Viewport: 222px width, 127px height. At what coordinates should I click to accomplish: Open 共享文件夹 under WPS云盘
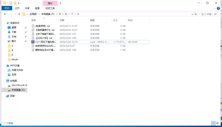17,70
